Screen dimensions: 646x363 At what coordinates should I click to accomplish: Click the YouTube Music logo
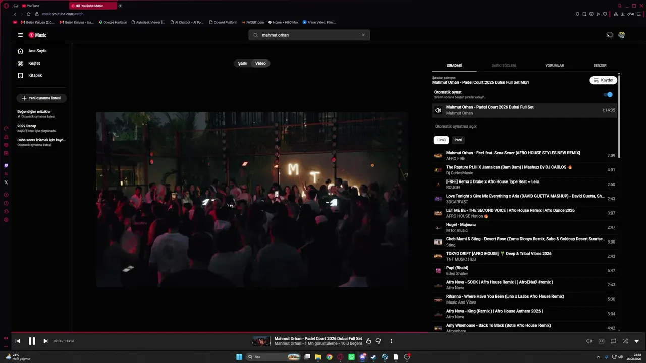pos(37,35)
